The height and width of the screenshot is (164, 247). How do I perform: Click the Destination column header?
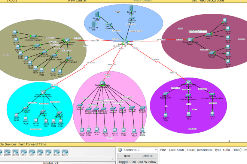(204, 150)
